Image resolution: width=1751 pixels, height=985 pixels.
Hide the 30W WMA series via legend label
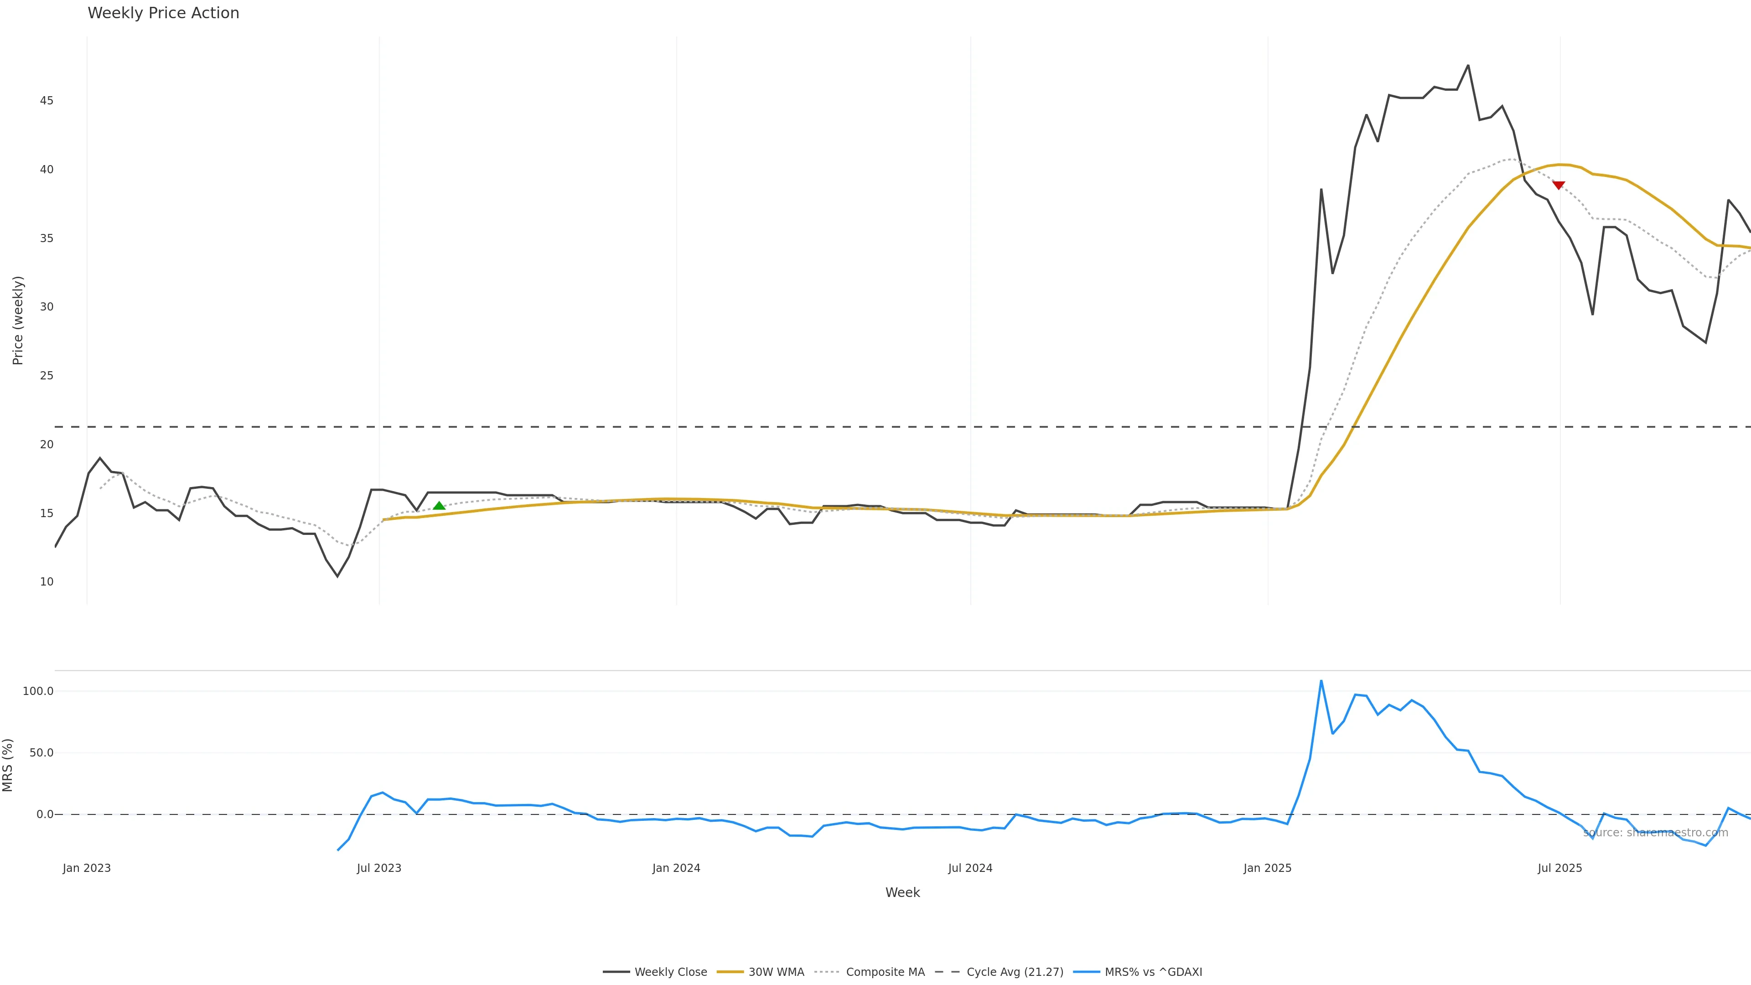(776, 972)
